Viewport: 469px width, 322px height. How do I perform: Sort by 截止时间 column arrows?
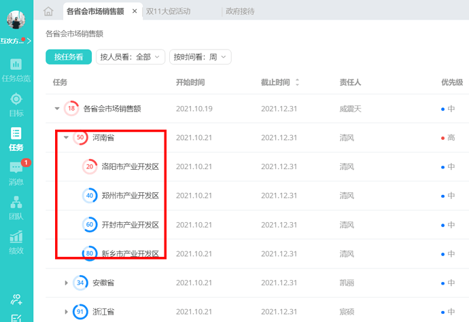coord(297,82)
